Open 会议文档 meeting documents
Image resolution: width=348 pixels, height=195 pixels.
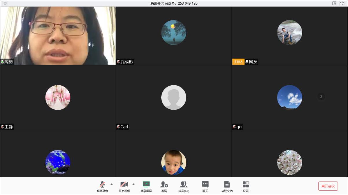pyautogui.click(x=227, y=187)
